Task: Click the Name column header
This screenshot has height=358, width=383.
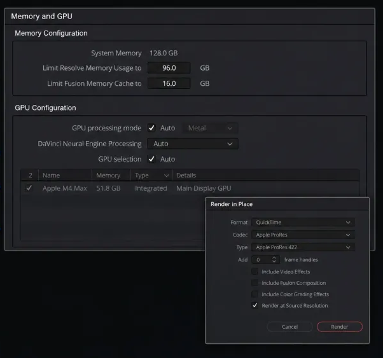Action: pyautogui.click(x=65, y=176)
